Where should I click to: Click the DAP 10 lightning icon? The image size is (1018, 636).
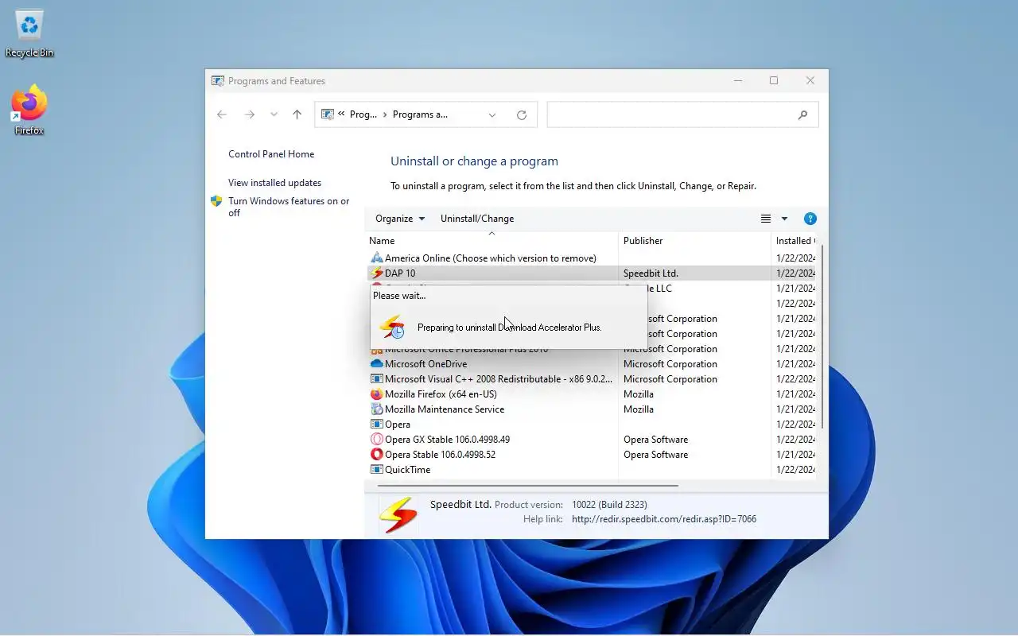point(377,273)
